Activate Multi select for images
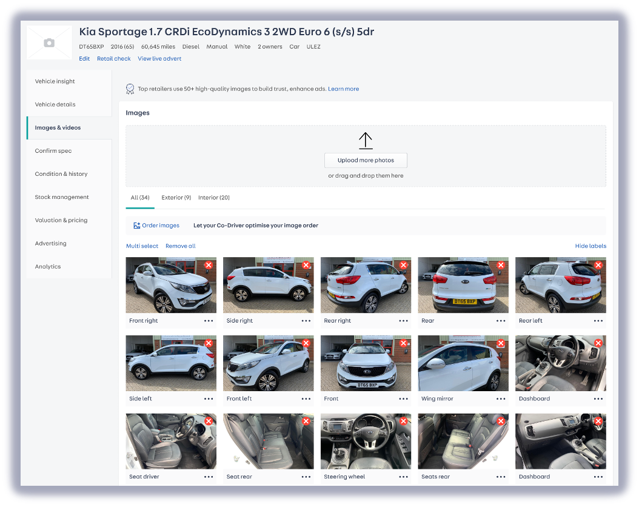Screen dimensions: 639x507 142,246
